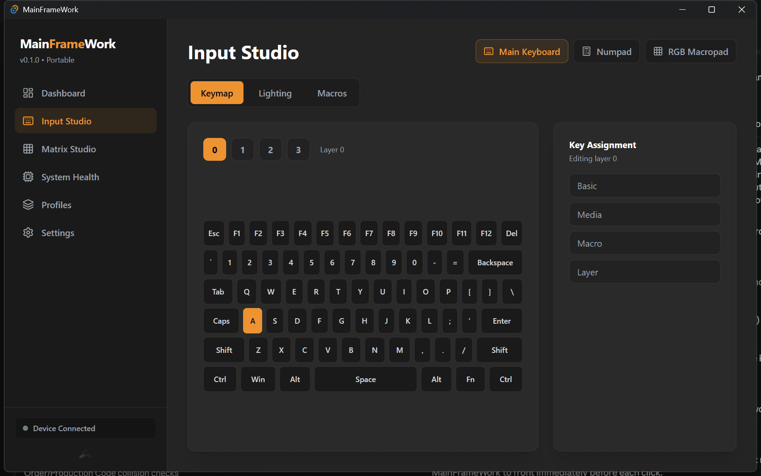The width and height of the screenshot is (761, 476).
Task: Click the Device Connected status dot
Action: [25, 428]
